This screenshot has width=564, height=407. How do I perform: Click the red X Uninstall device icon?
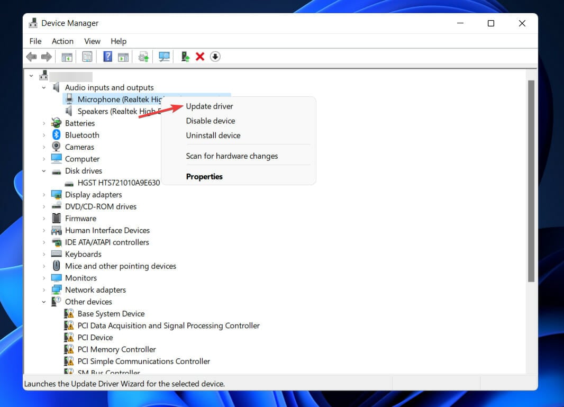pyautogui.click(x=200, y=57)
